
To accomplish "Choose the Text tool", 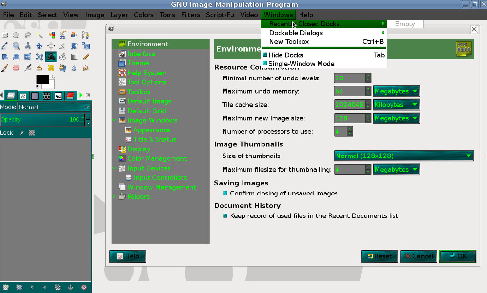I will (51, 57).
